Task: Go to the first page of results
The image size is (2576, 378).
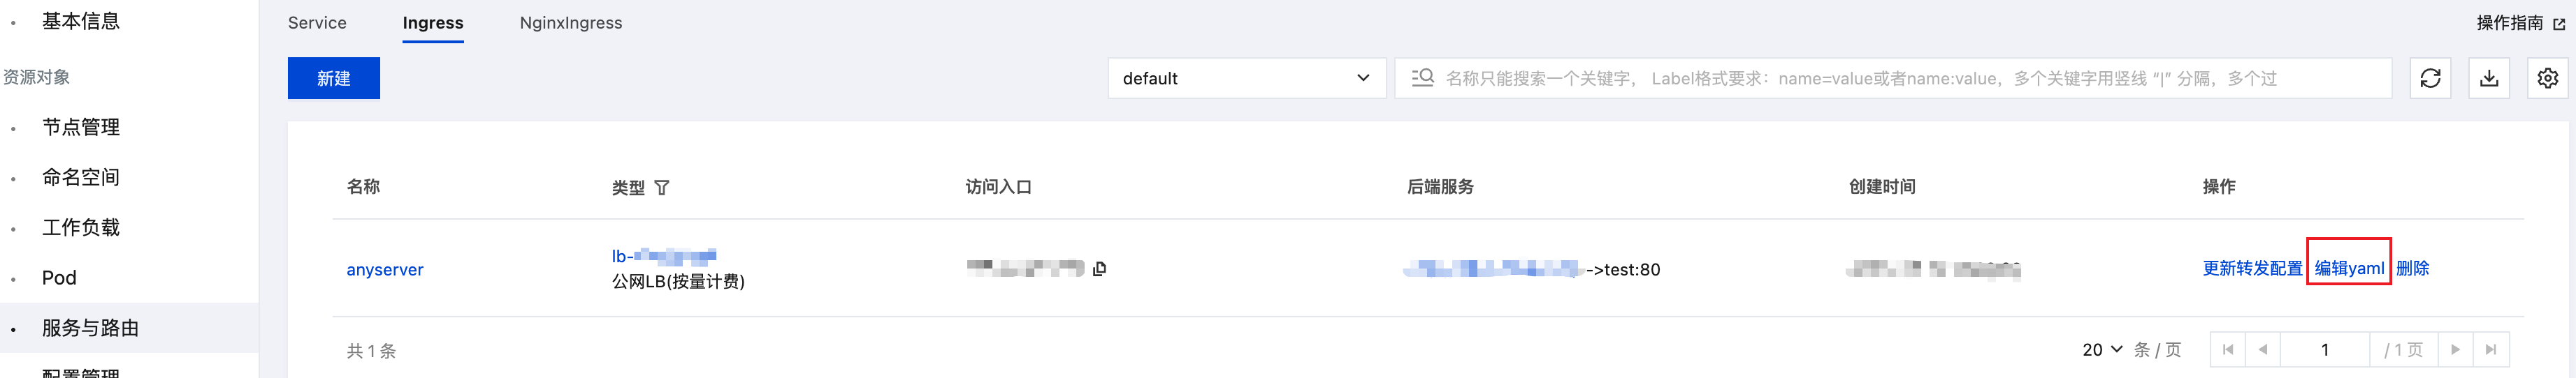Action: click(2227, 350)
